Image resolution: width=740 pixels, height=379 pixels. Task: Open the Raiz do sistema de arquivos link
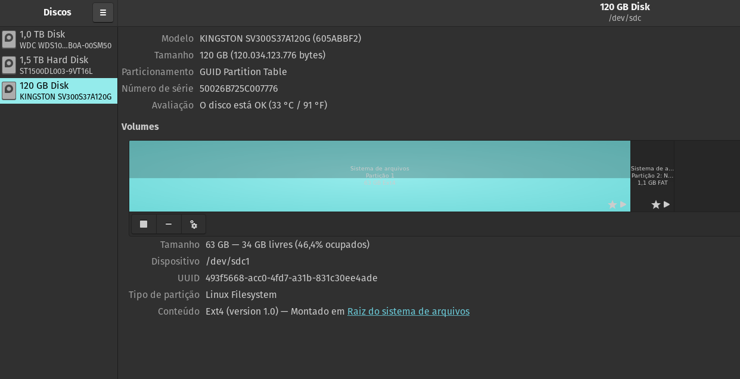408,311
